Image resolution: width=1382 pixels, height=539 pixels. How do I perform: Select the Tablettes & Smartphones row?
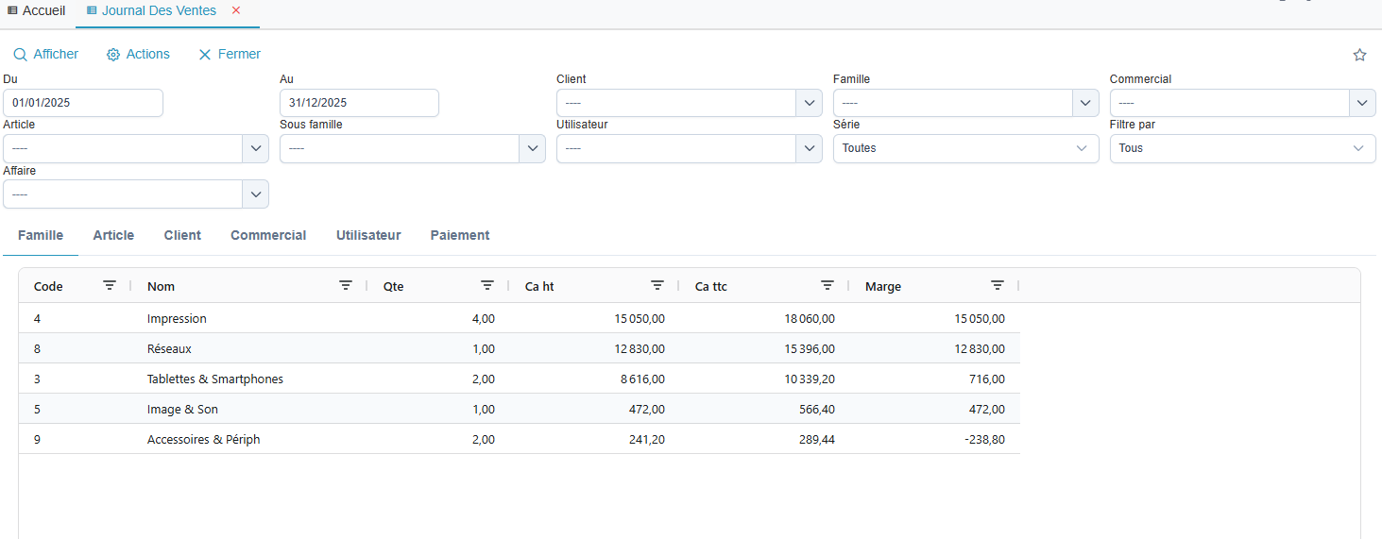coord(215,379)
